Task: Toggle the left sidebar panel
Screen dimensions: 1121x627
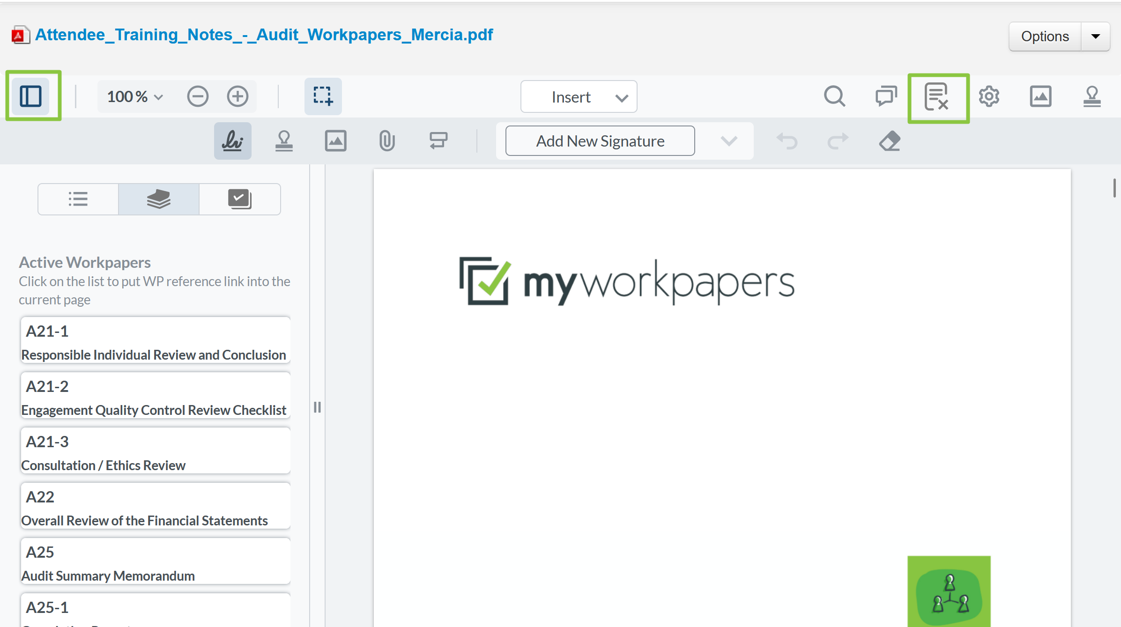Action: click(x=31, y=96)
